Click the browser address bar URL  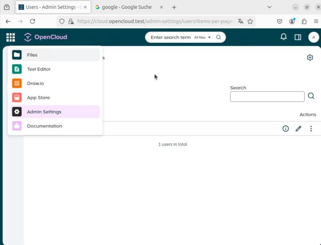coord(155,21)
